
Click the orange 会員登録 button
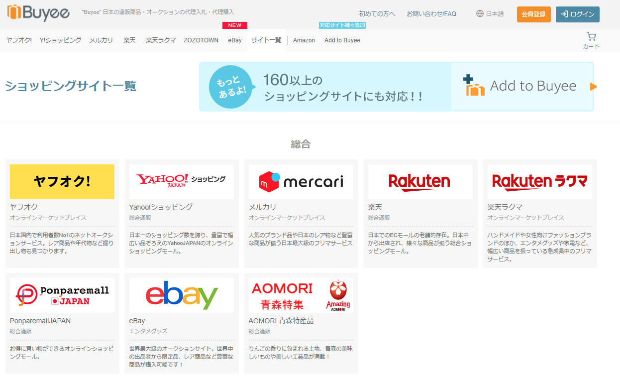pyautogui.click(x=533, y=14)
